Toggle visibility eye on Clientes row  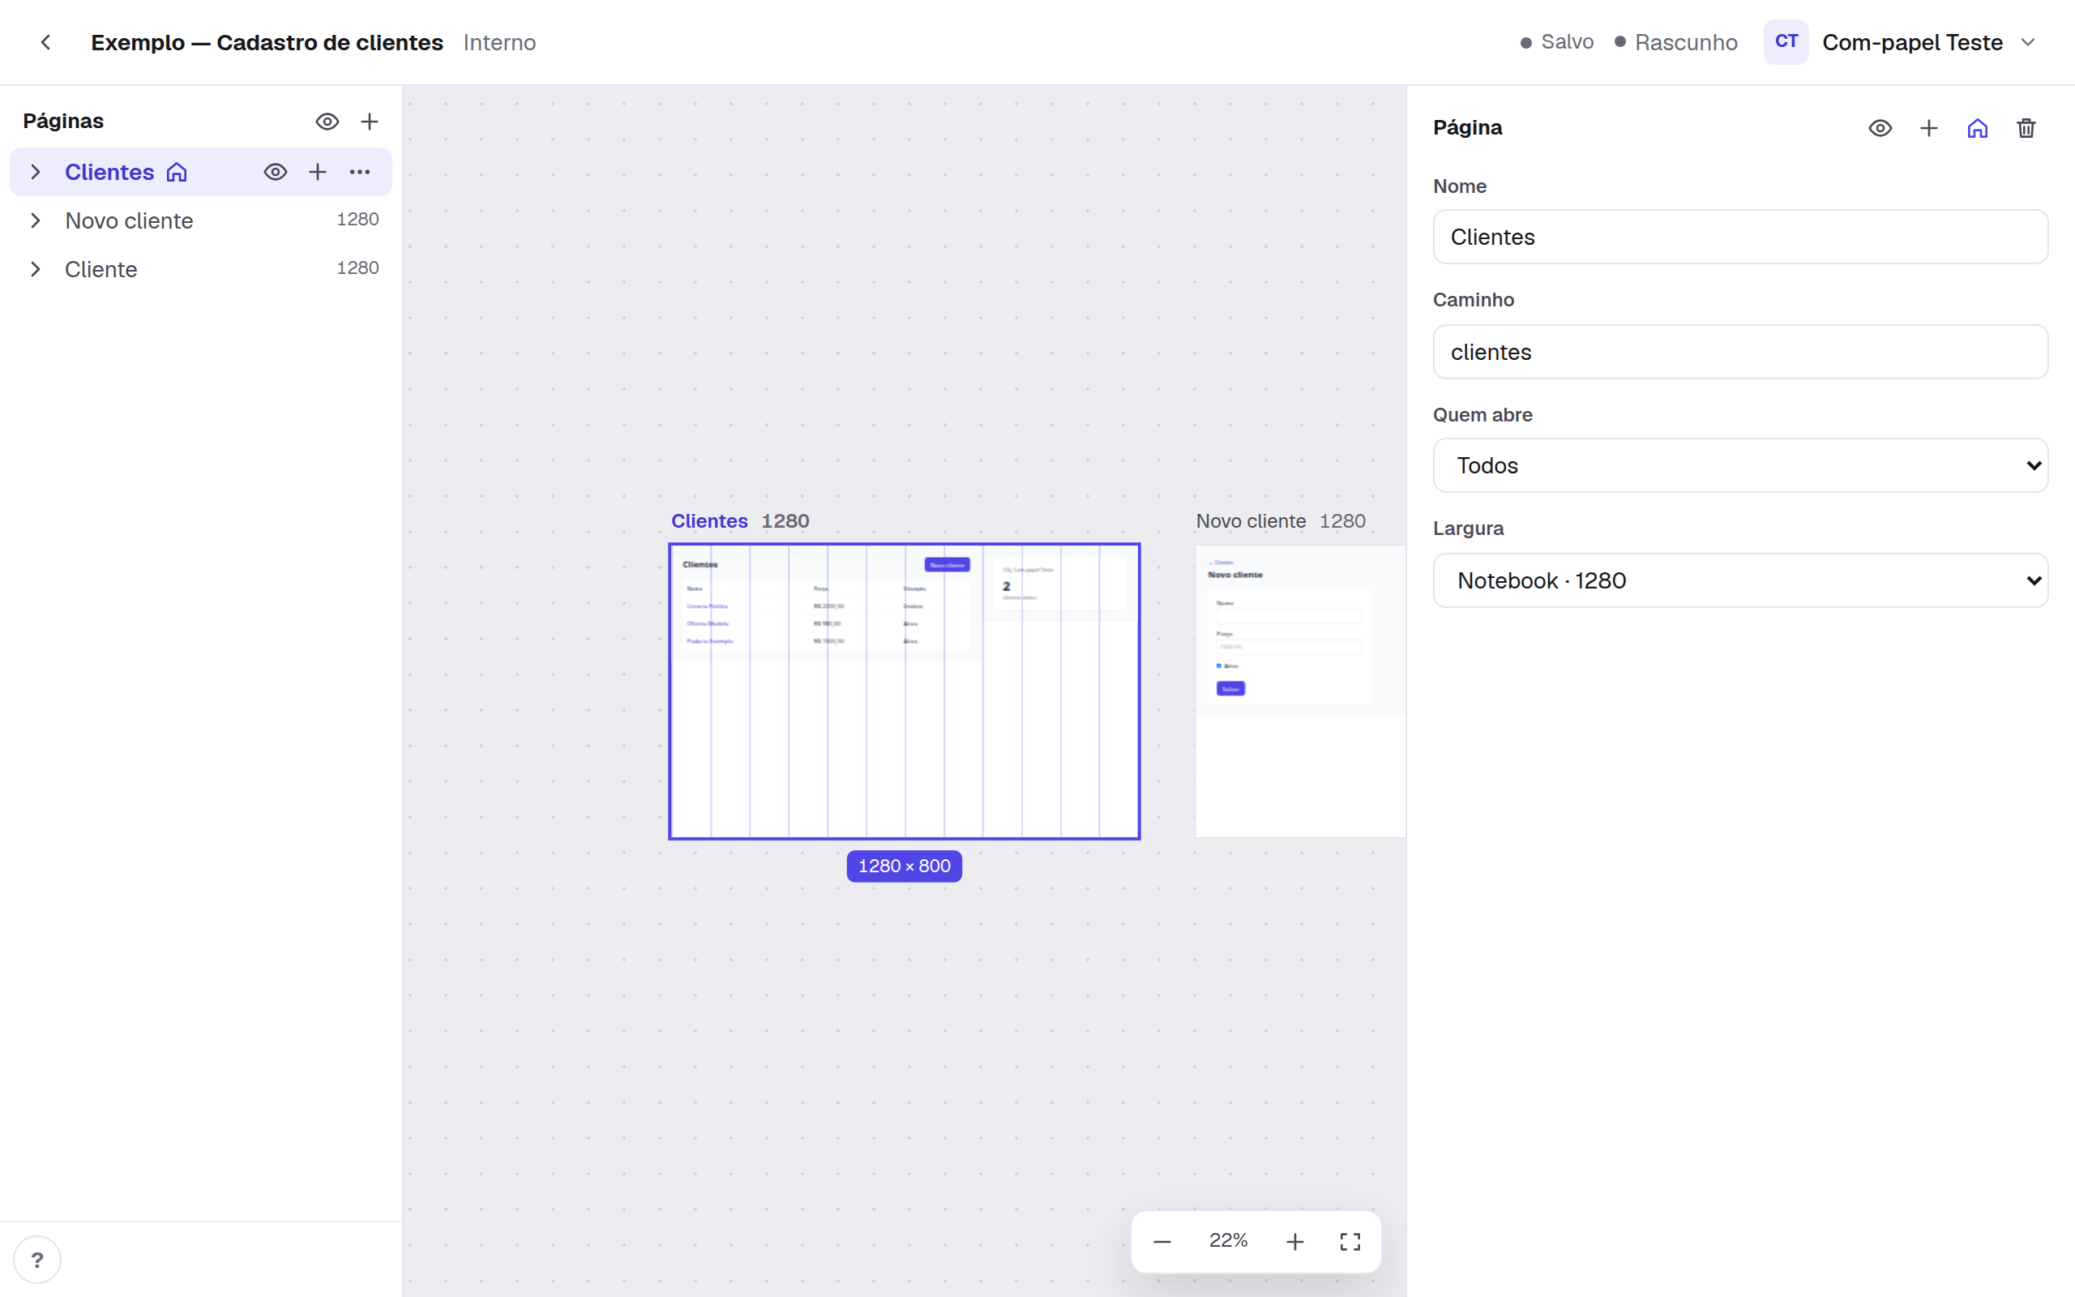pyautogui.click(x=276, y=172)
